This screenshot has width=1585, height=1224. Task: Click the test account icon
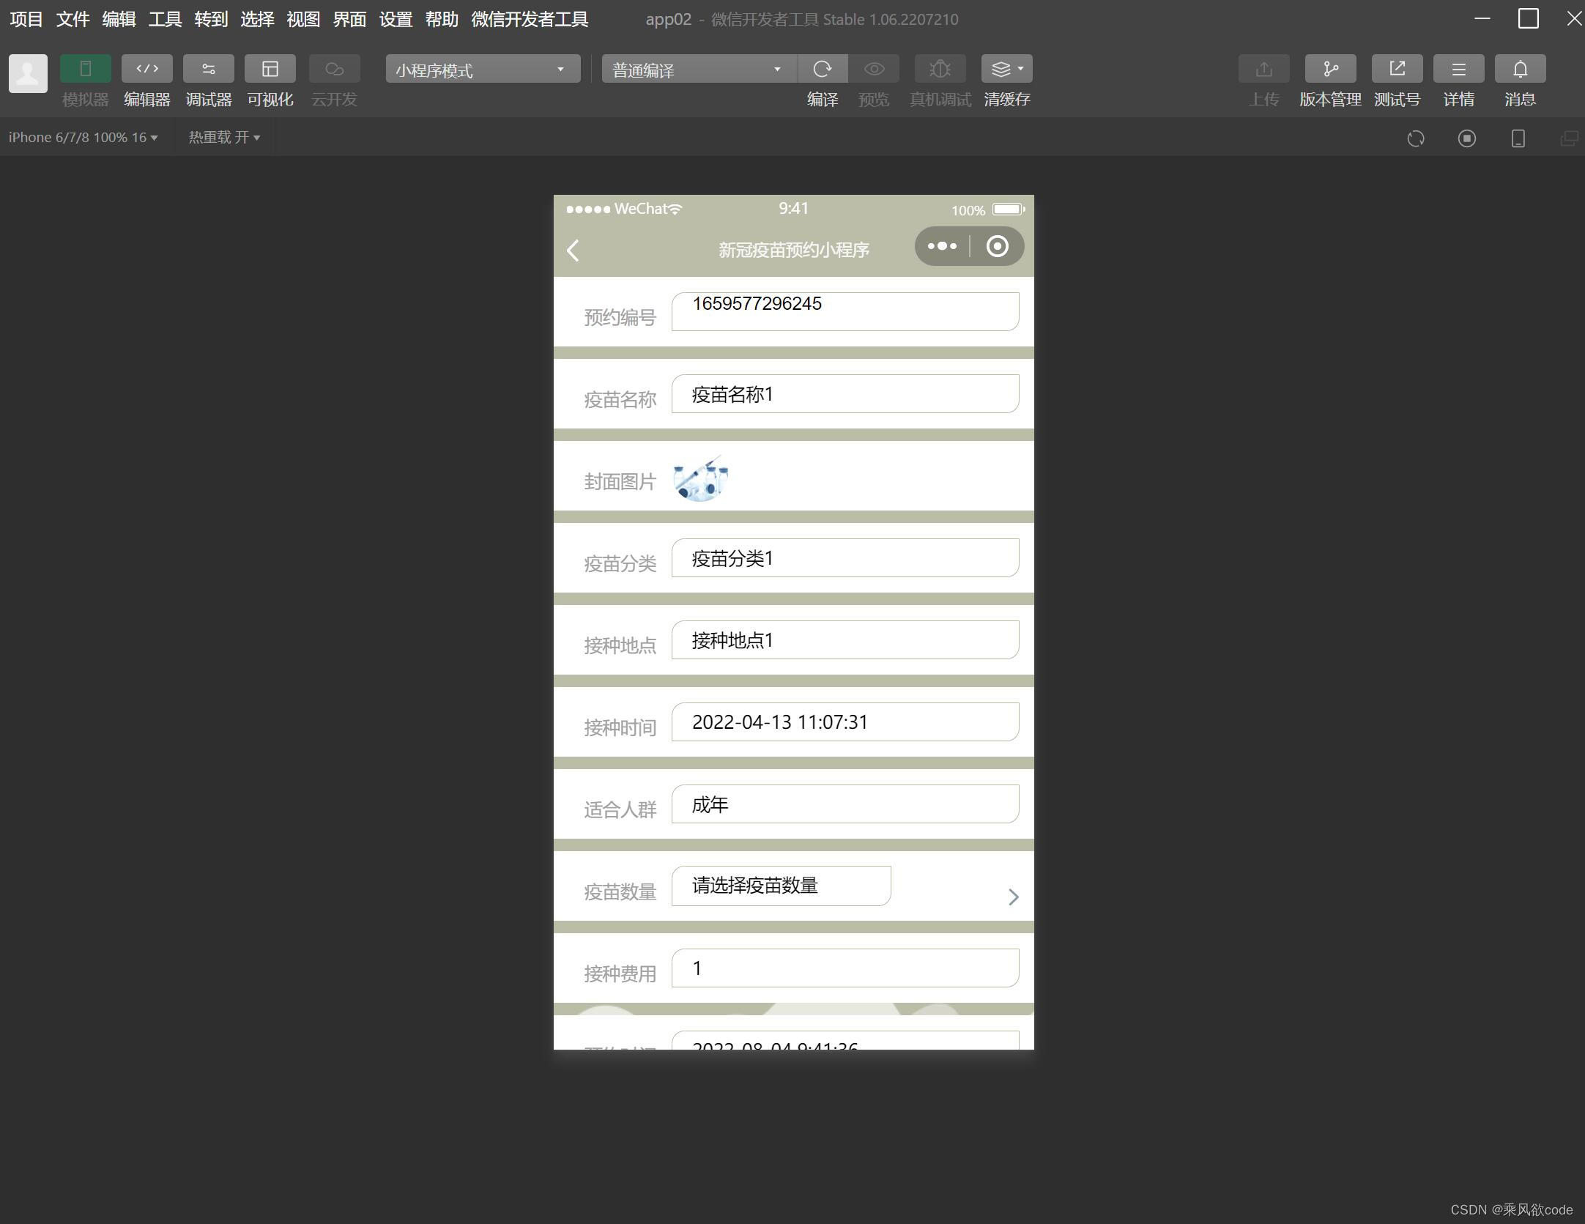point(1396,69)
